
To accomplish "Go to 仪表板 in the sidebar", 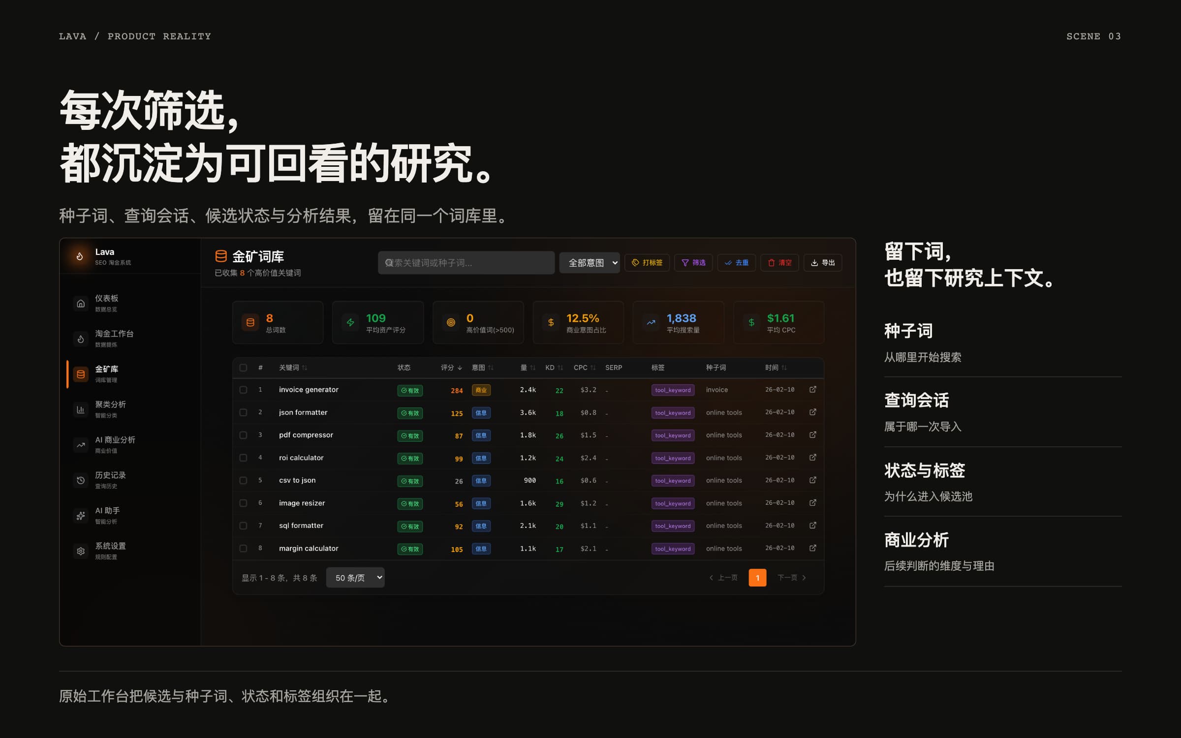I will (x=130, y=304).
